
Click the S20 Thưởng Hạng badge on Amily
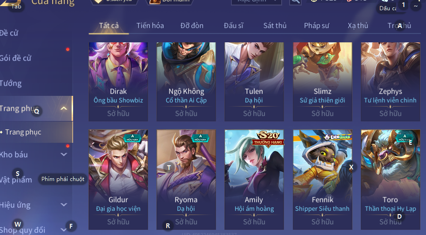coord(268,139)
